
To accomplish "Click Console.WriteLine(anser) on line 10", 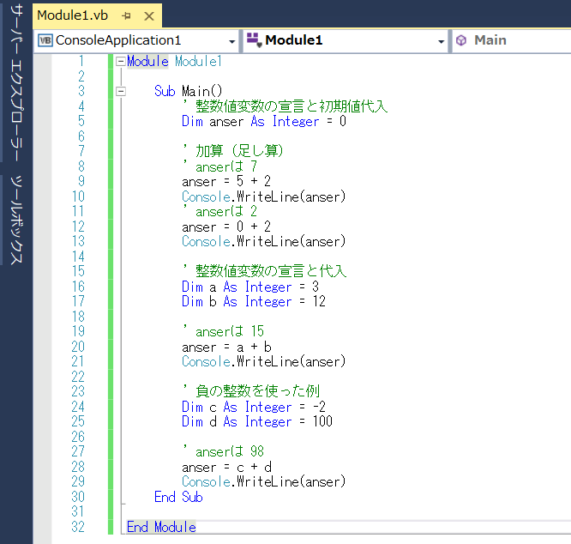I will click(x=264, y=196).
